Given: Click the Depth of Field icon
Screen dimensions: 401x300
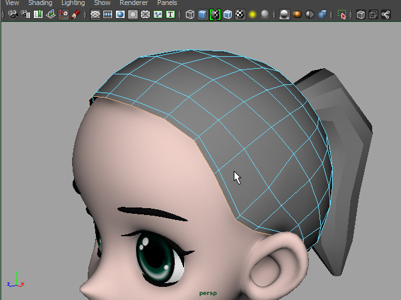Looking at the screenshot, I should pos(322,14).
